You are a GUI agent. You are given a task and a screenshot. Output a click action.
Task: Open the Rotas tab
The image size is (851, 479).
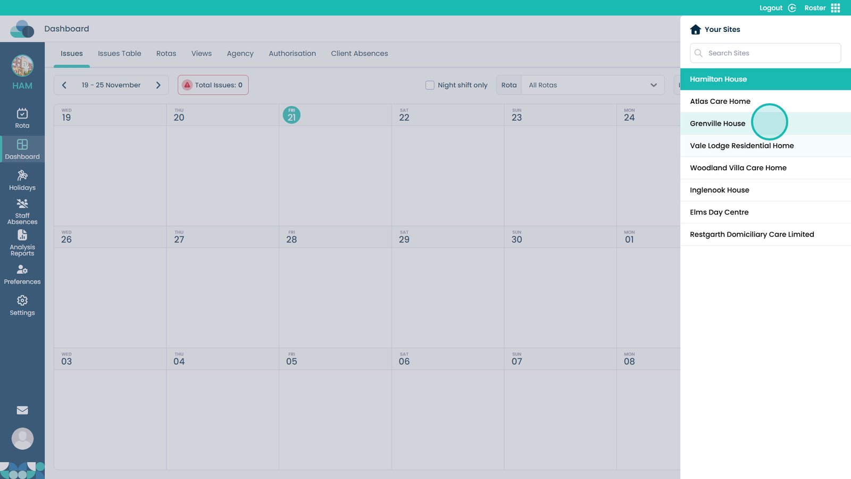point(166,54)
